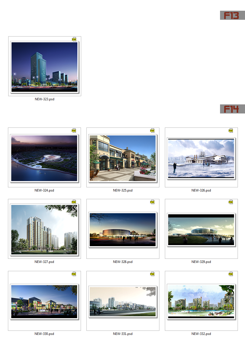Screen dimensions: 245x347
Task: Click the F13 section label
Action: pyautogui.click(x=232, y=15)
